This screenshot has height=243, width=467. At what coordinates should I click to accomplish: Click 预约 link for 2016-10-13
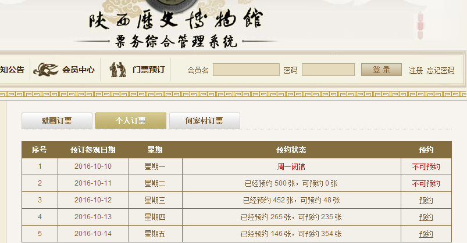(x=426, y=217)
